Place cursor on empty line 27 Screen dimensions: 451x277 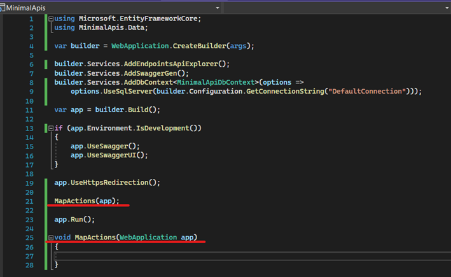191,256
